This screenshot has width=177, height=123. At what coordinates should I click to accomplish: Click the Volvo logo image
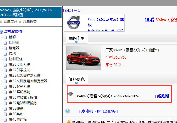click(74, 23)
